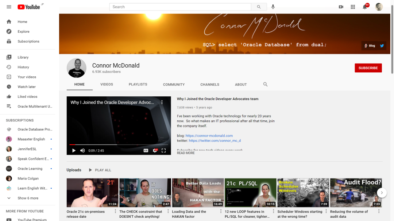The height and width of the screenshot is (221, 394).
Task: Subscribe to Connor McDonald channel
Action: tap(368, 68)
